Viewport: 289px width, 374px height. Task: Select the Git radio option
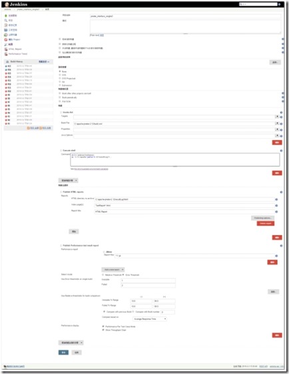tap(60, 81)
